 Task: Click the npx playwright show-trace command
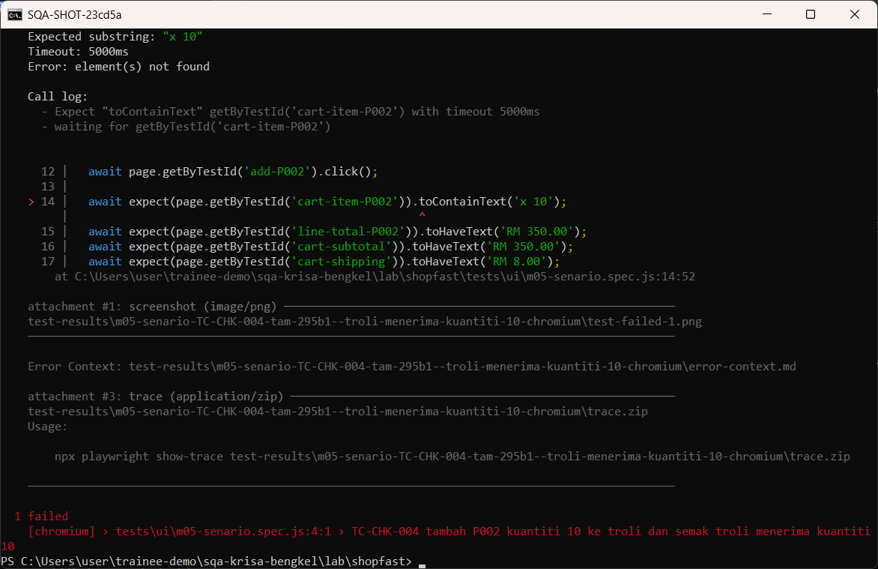pos(452,457)
